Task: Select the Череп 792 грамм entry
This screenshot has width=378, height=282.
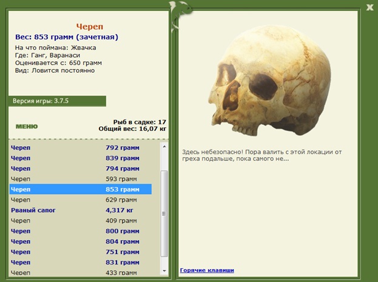Action: pos(81,147)
